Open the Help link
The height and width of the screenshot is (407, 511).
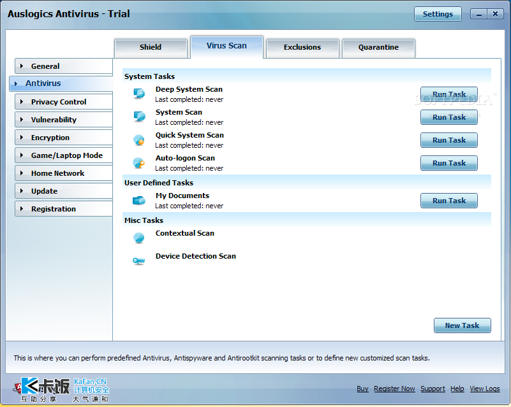pyautogui.click(x=457, y=389)
